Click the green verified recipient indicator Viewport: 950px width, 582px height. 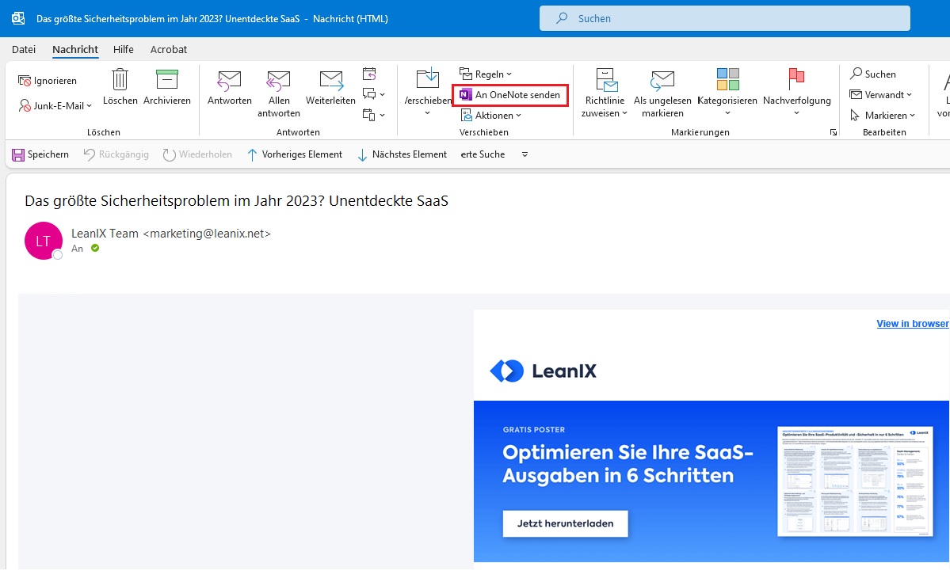point(95,249)
